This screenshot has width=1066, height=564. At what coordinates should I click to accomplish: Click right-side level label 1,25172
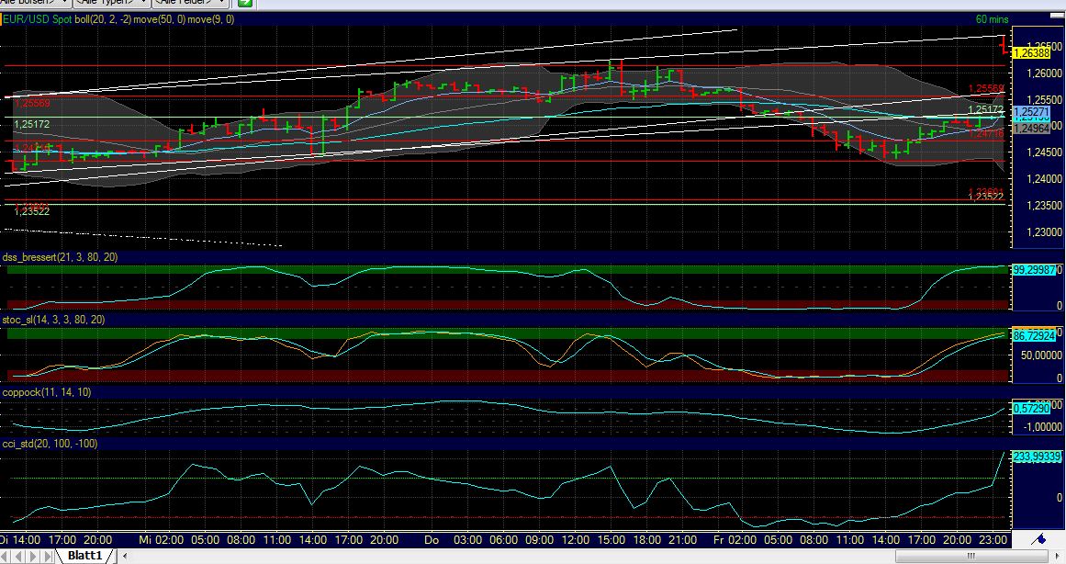point(986,109)
